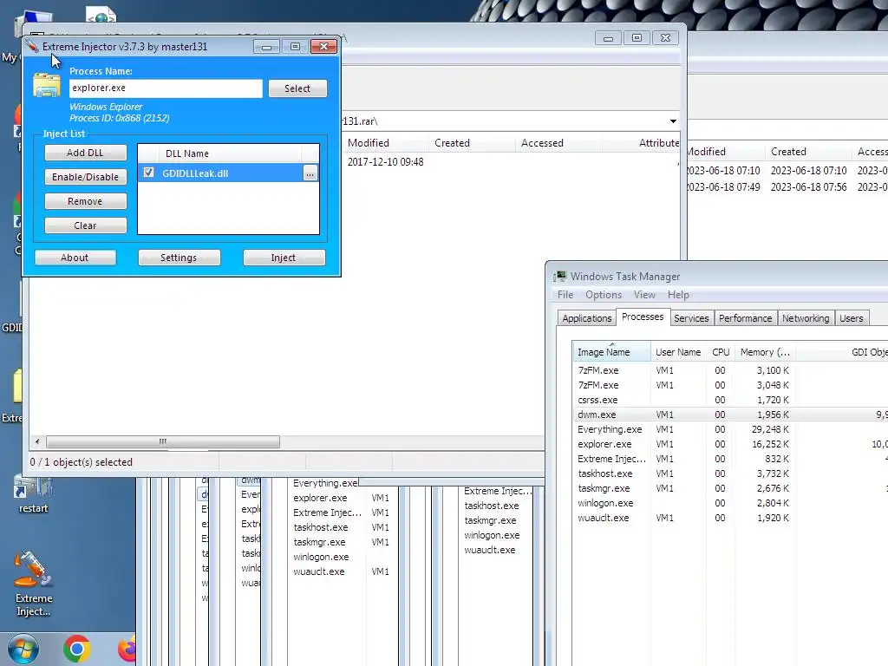Sort by Accessed column in 7-Zip window
Screen dimensions: 888x666
(x=558, y=143)
